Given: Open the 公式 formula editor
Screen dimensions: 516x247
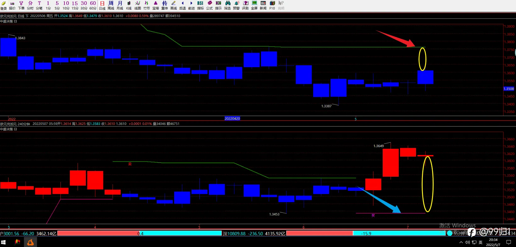Looking at the screenshot, I should (x=209, y=5).
